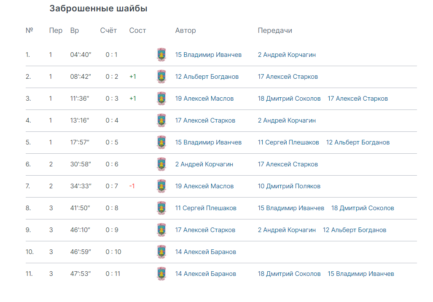Image resolution: width=433 pixels, height=302 pixels.
Task: Open scorer 14 Алексей Баранов in row 10
Action: (x=205, y=252)
